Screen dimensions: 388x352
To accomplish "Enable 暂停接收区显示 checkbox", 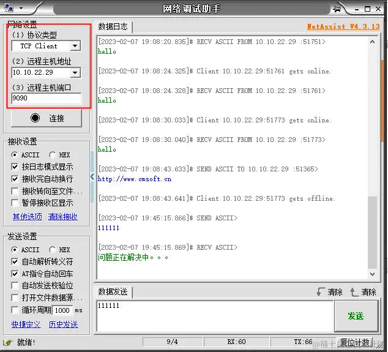I will coord(15,203).
